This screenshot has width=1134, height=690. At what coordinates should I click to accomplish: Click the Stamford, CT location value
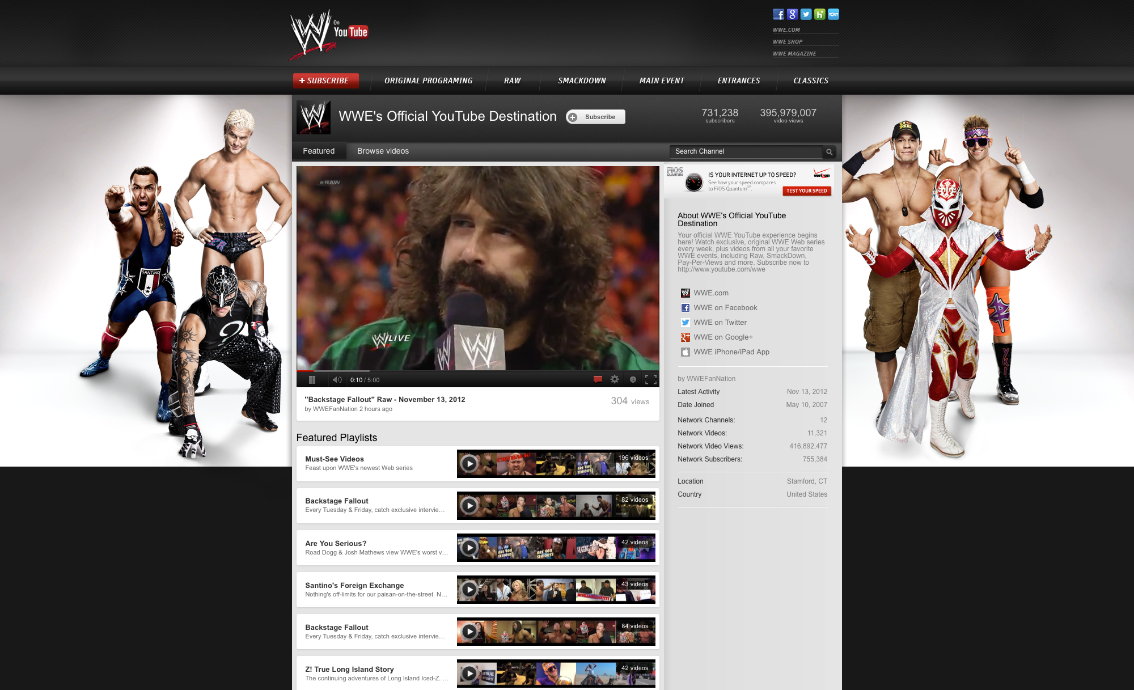tap(807, 481)
